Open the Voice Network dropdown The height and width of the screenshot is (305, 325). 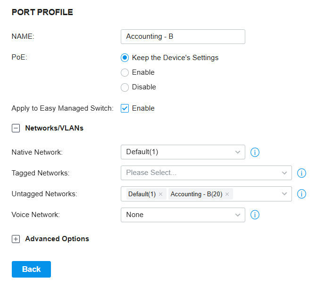tap(183, 215)
